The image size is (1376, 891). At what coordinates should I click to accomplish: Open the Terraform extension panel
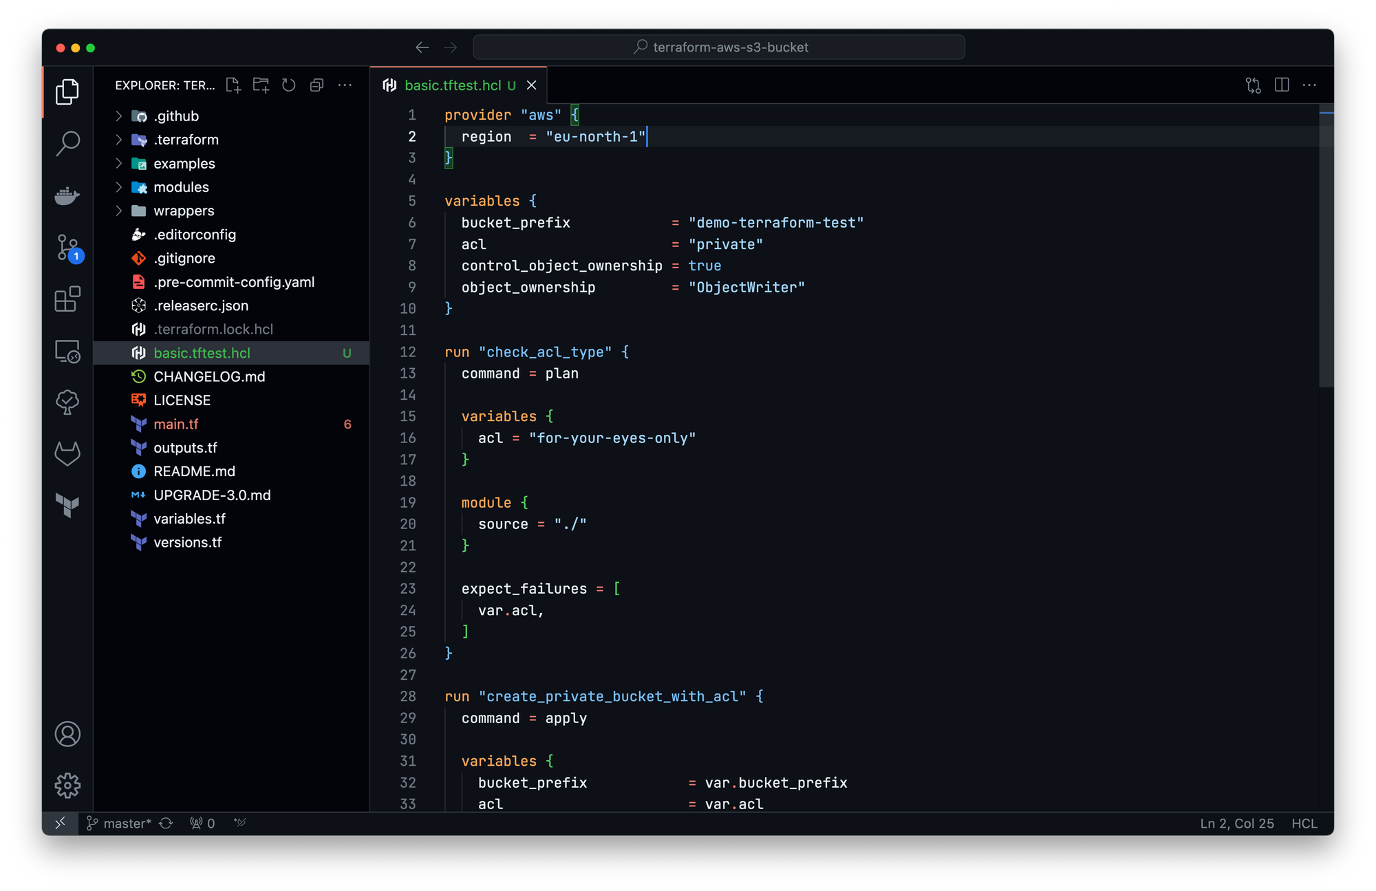67,506
